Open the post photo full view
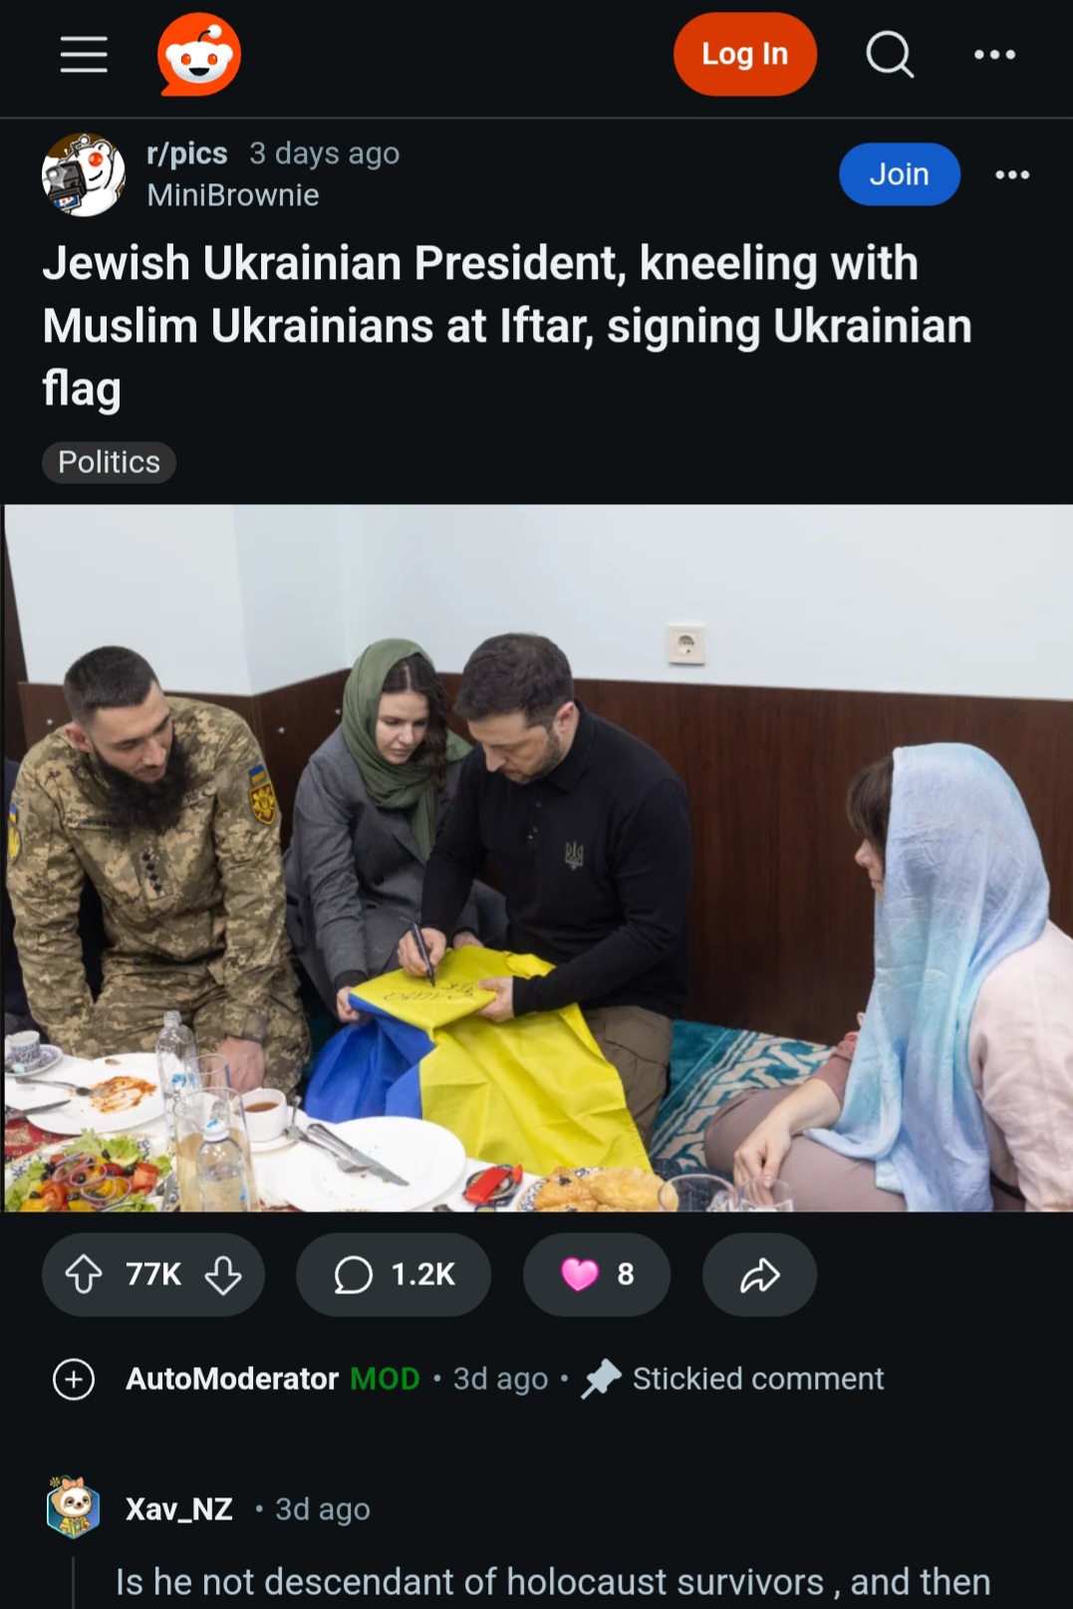The width and height of the screenshot is (1073, 1609). (538, 858)
